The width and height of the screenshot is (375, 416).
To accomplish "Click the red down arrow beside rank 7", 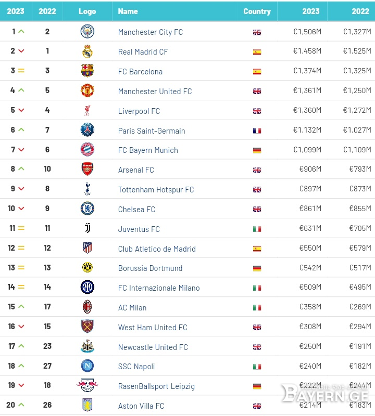I will point(21,150).
